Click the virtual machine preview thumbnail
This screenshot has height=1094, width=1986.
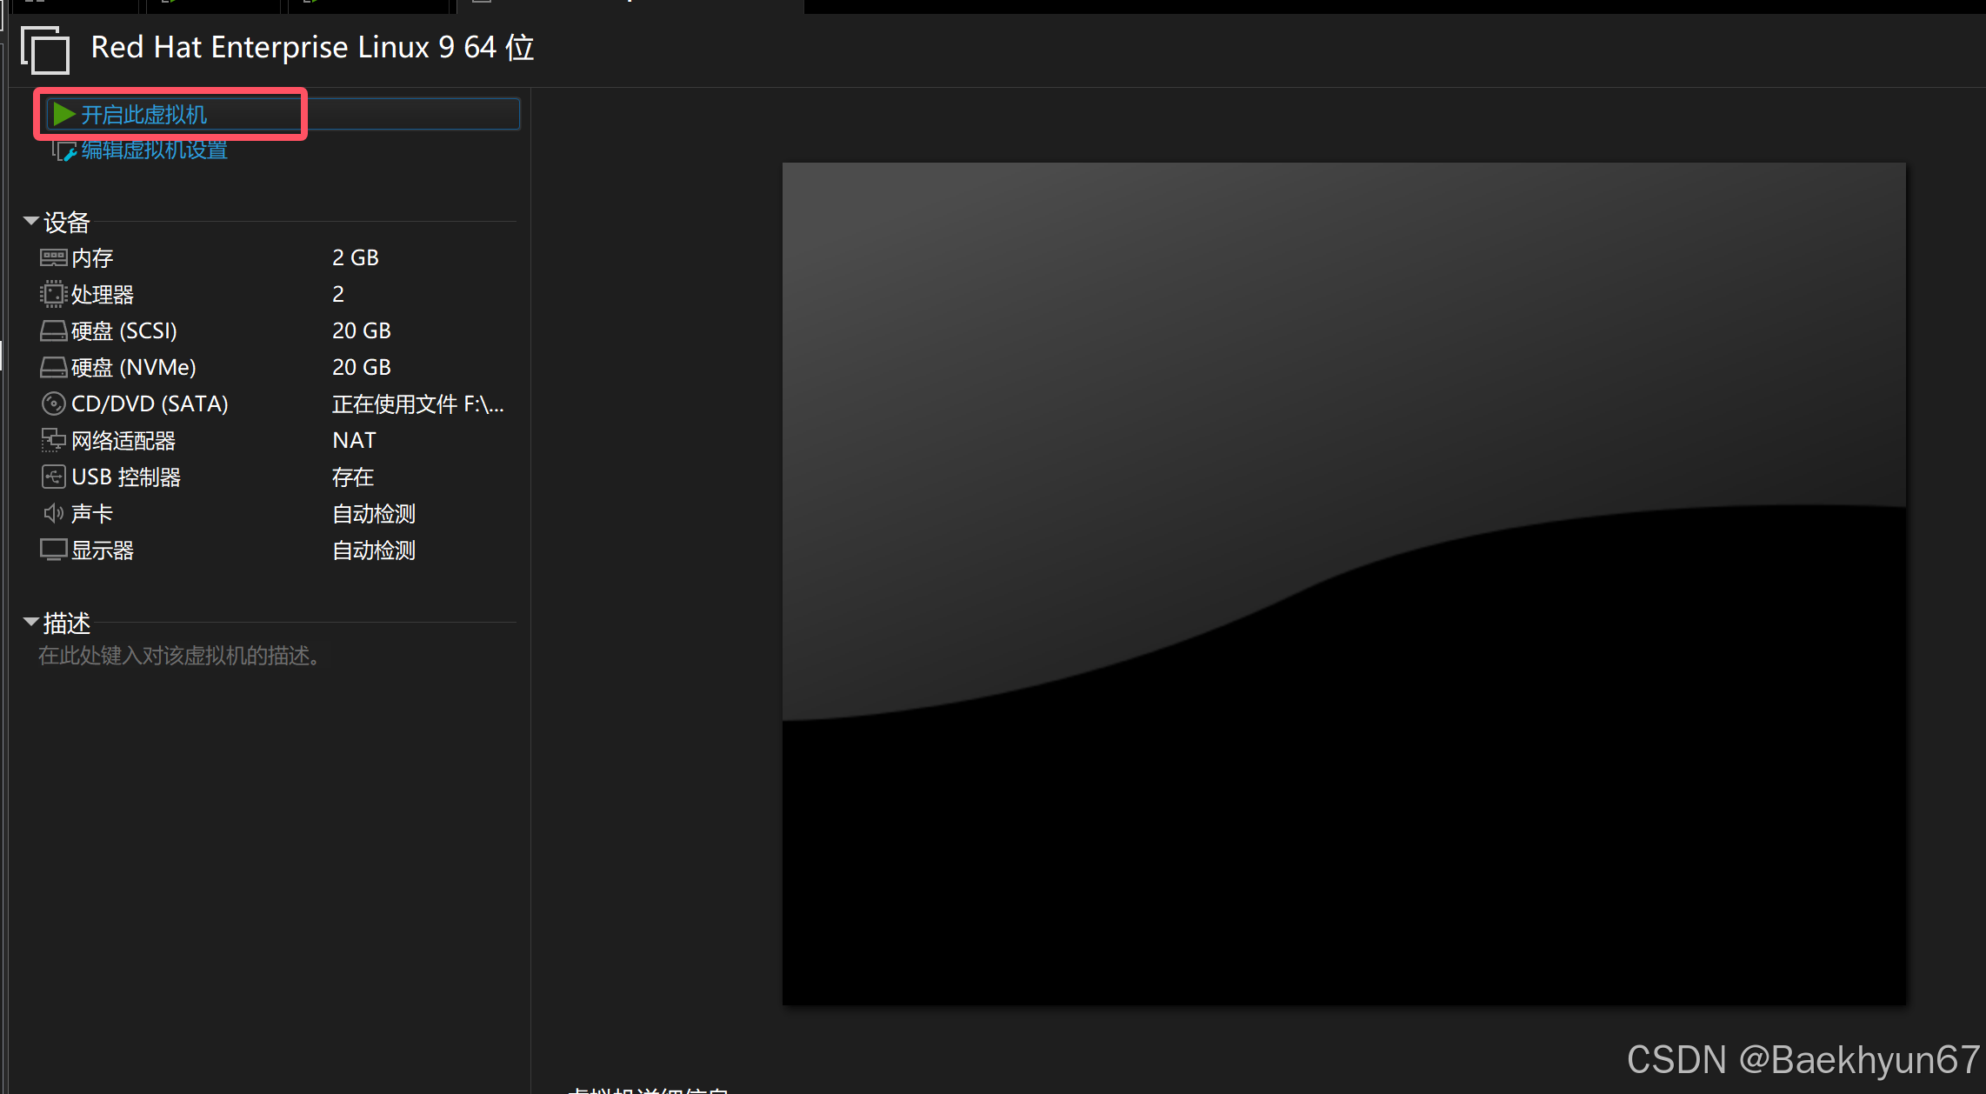click(x=1343, y=583)
